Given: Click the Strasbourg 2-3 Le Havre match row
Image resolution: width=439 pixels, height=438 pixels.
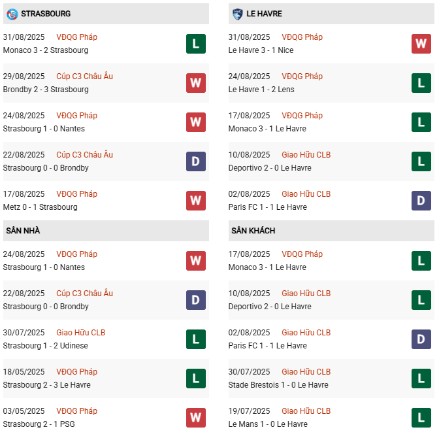Looking at the screenshot, I should 46,385.
